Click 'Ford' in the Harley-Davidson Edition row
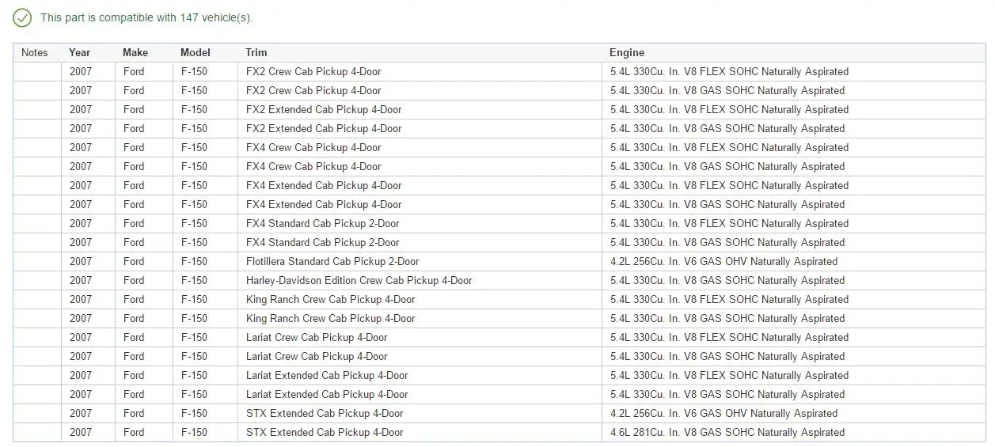 click(x=134, y=280)
